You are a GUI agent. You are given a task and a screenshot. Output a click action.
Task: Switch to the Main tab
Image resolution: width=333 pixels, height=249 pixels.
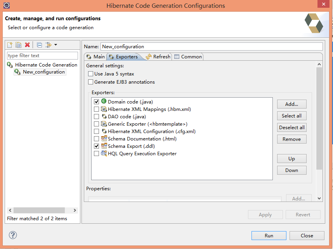pos(95,57)
